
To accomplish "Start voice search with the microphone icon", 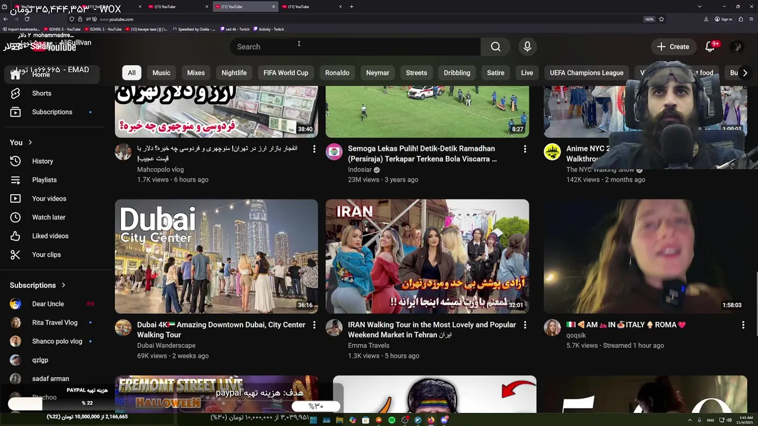I will tap(527, 47).
